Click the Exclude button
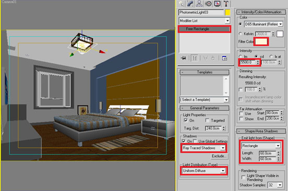 click(x=219, y=156)
